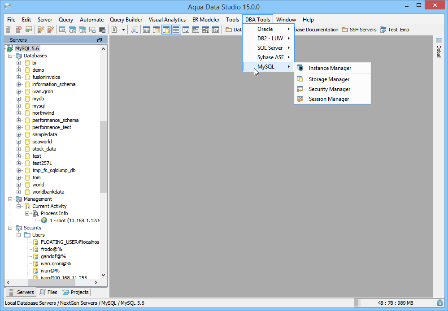Click the new document toolbar icon
This screenshot has width=448, height=311.
(x=114, y=30)
